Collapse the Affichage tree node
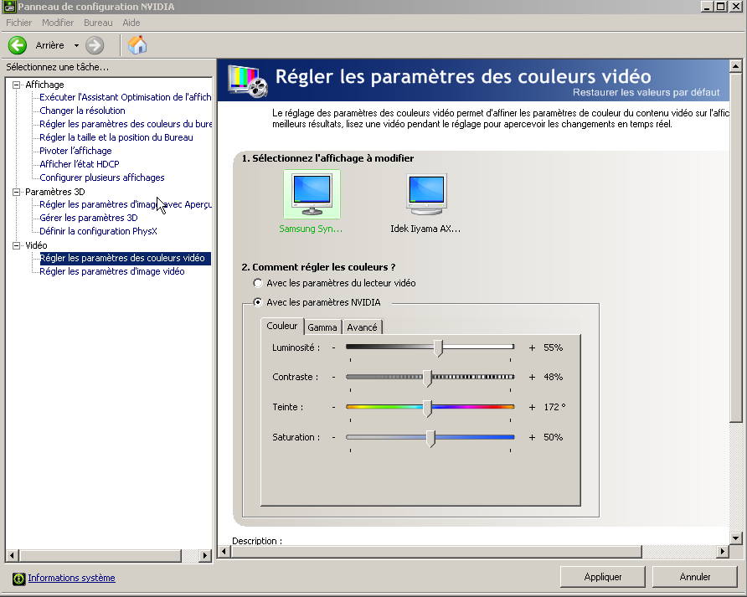The height and width of the screenshot is (597, 747). click(x=17, y=85)
